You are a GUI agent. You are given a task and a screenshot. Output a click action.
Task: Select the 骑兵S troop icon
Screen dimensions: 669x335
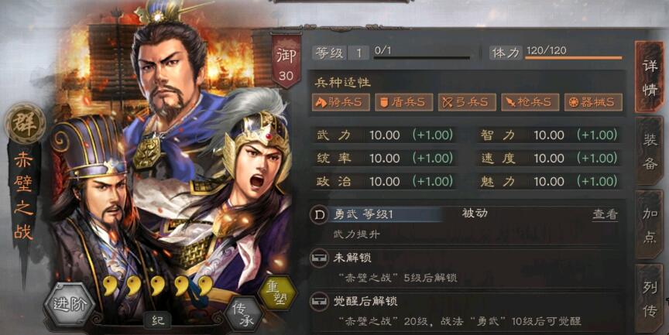click(341, 102)
